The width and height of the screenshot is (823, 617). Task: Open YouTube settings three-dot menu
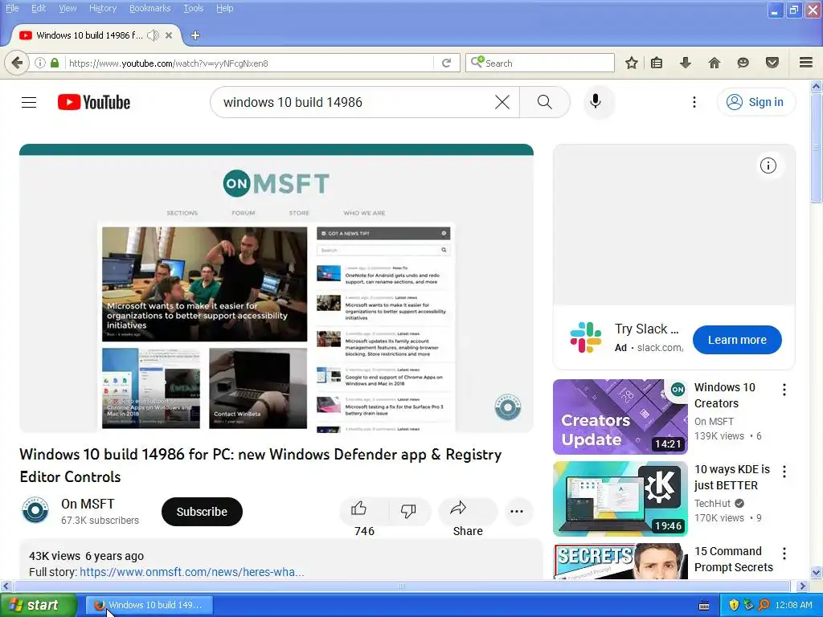click(694, 102)
